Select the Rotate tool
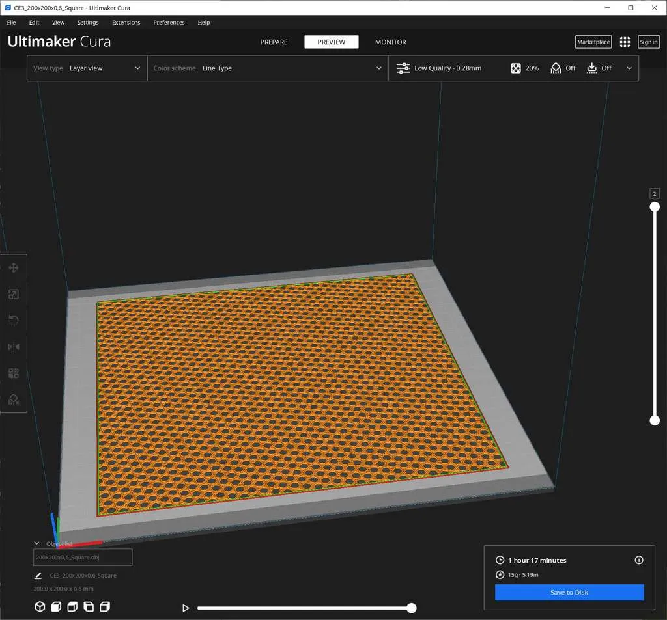The height and width of the screenshot is (620, 667). [x=13, y=320]
